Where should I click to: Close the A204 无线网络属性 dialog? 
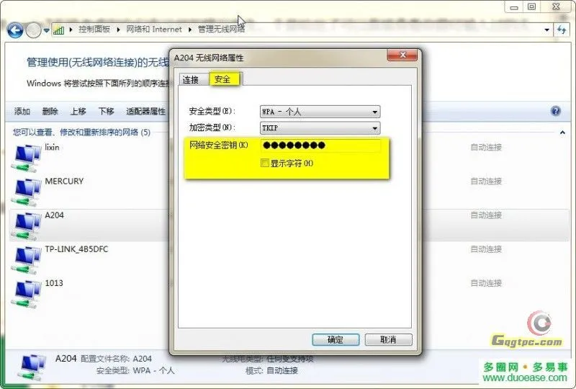(402, 55)
